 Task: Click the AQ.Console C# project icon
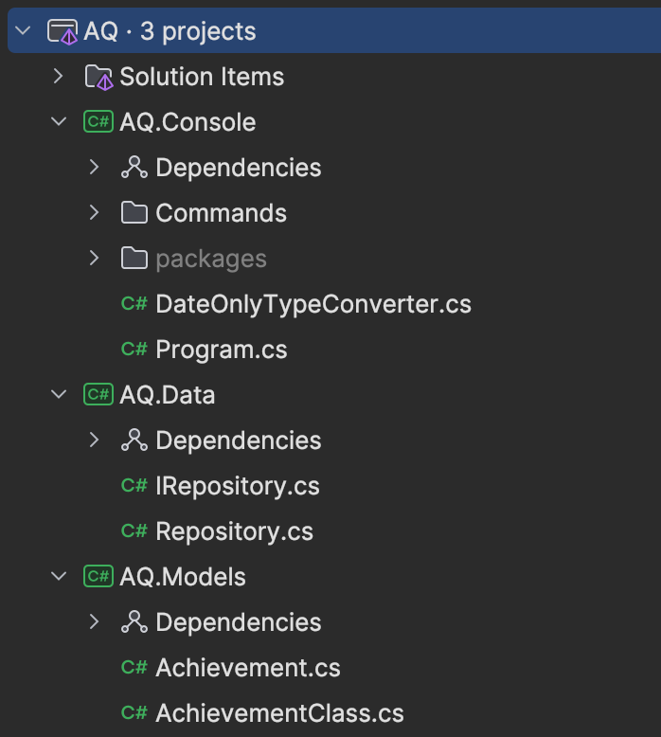pyautogui.click(x=98, y=122)
